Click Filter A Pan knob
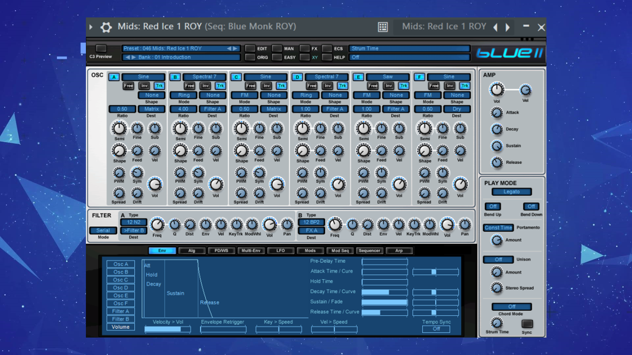 pyautogui.click(x=287, y=225)
